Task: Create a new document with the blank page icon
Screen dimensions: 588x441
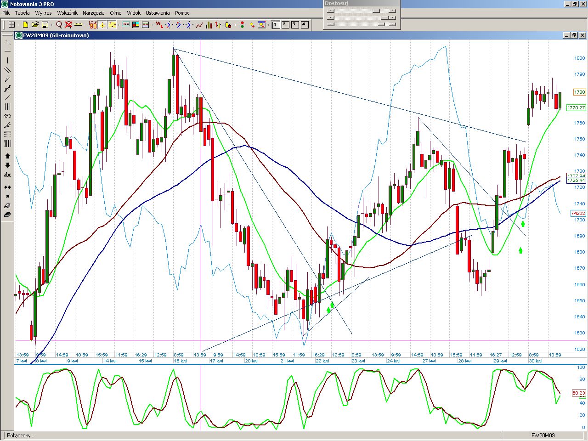Action: coord(25,25)
